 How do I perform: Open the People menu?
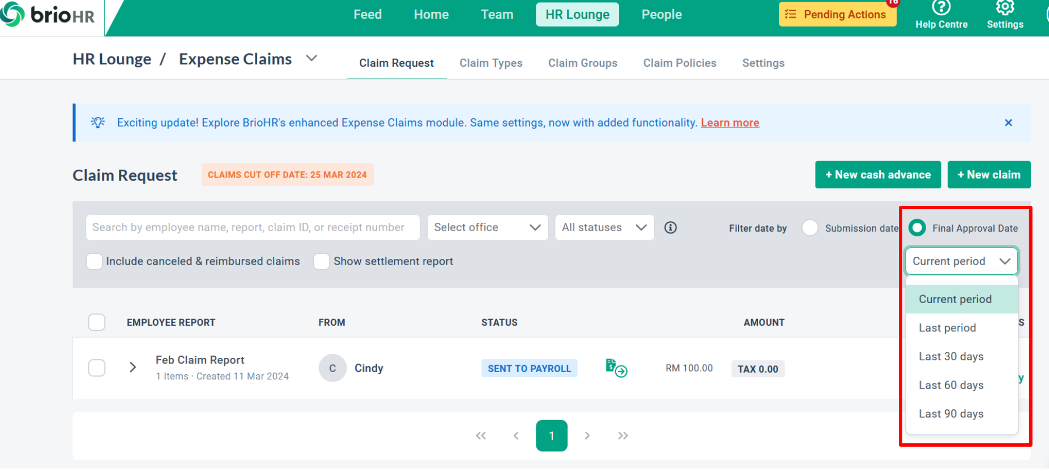tap(662, 14)
